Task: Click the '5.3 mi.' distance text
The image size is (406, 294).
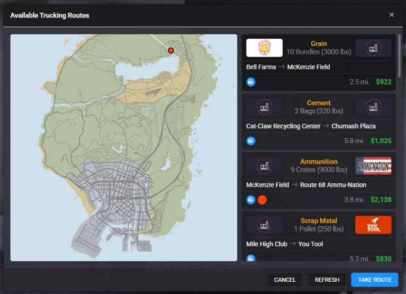Action: pos(359,259)
